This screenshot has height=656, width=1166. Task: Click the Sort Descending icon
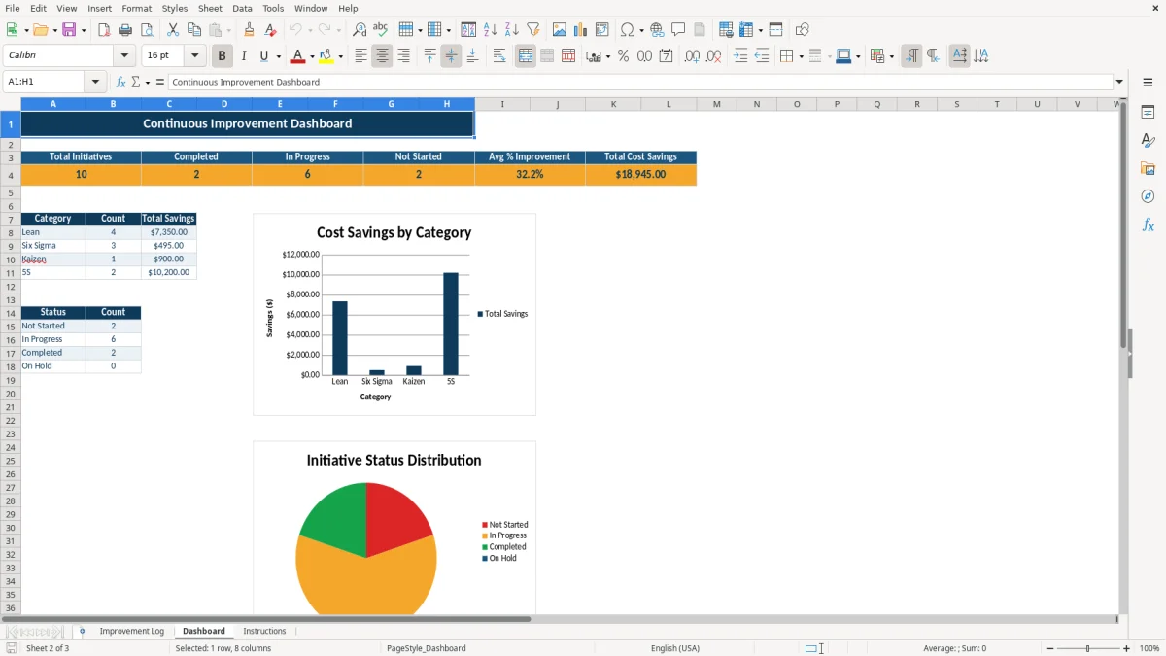[x=512, y=30]
